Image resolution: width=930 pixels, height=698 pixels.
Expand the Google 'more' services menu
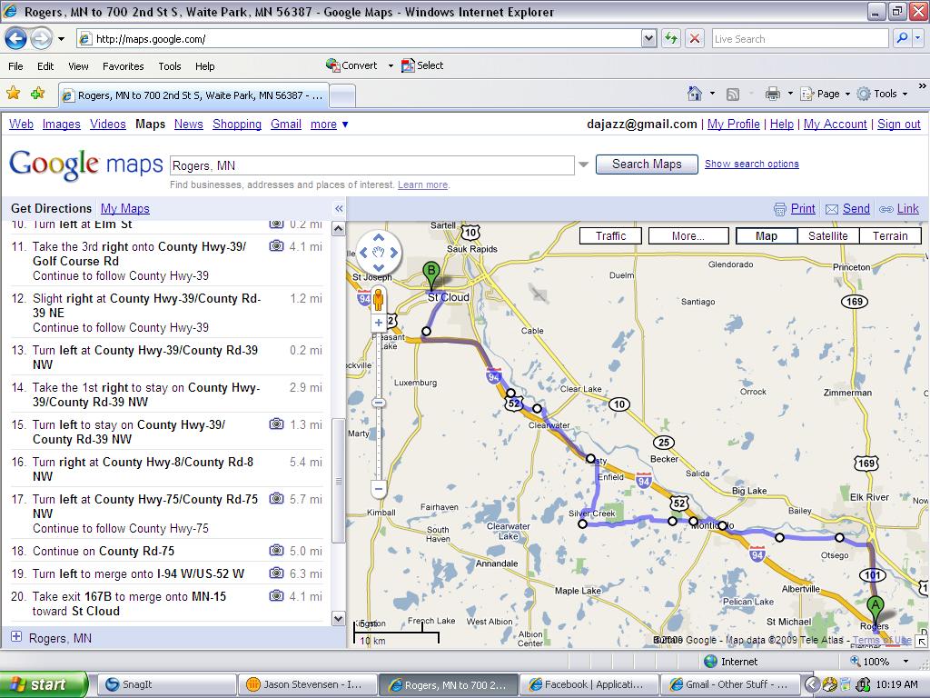coord(329,124)
